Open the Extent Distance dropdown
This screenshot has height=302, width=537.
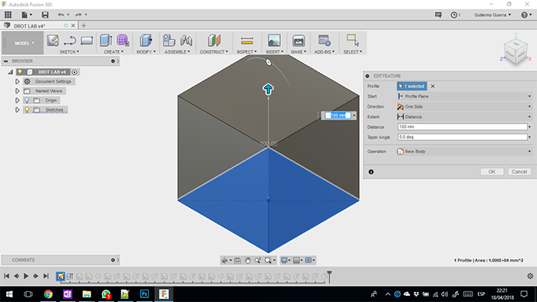tap(464, 117)
